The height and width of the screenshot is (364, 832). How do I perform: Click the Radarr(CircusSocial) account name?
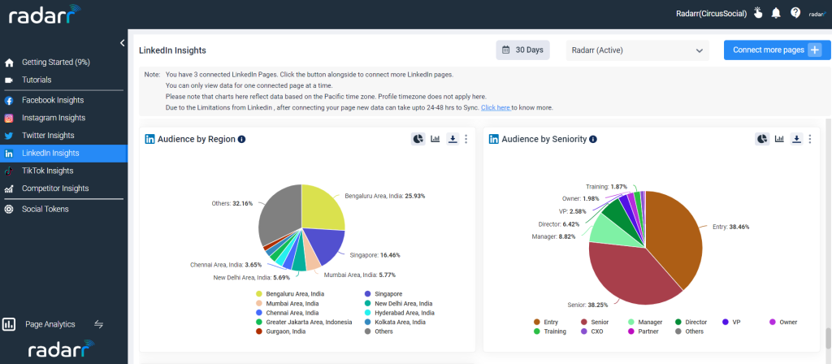click(x=712, y=14)
